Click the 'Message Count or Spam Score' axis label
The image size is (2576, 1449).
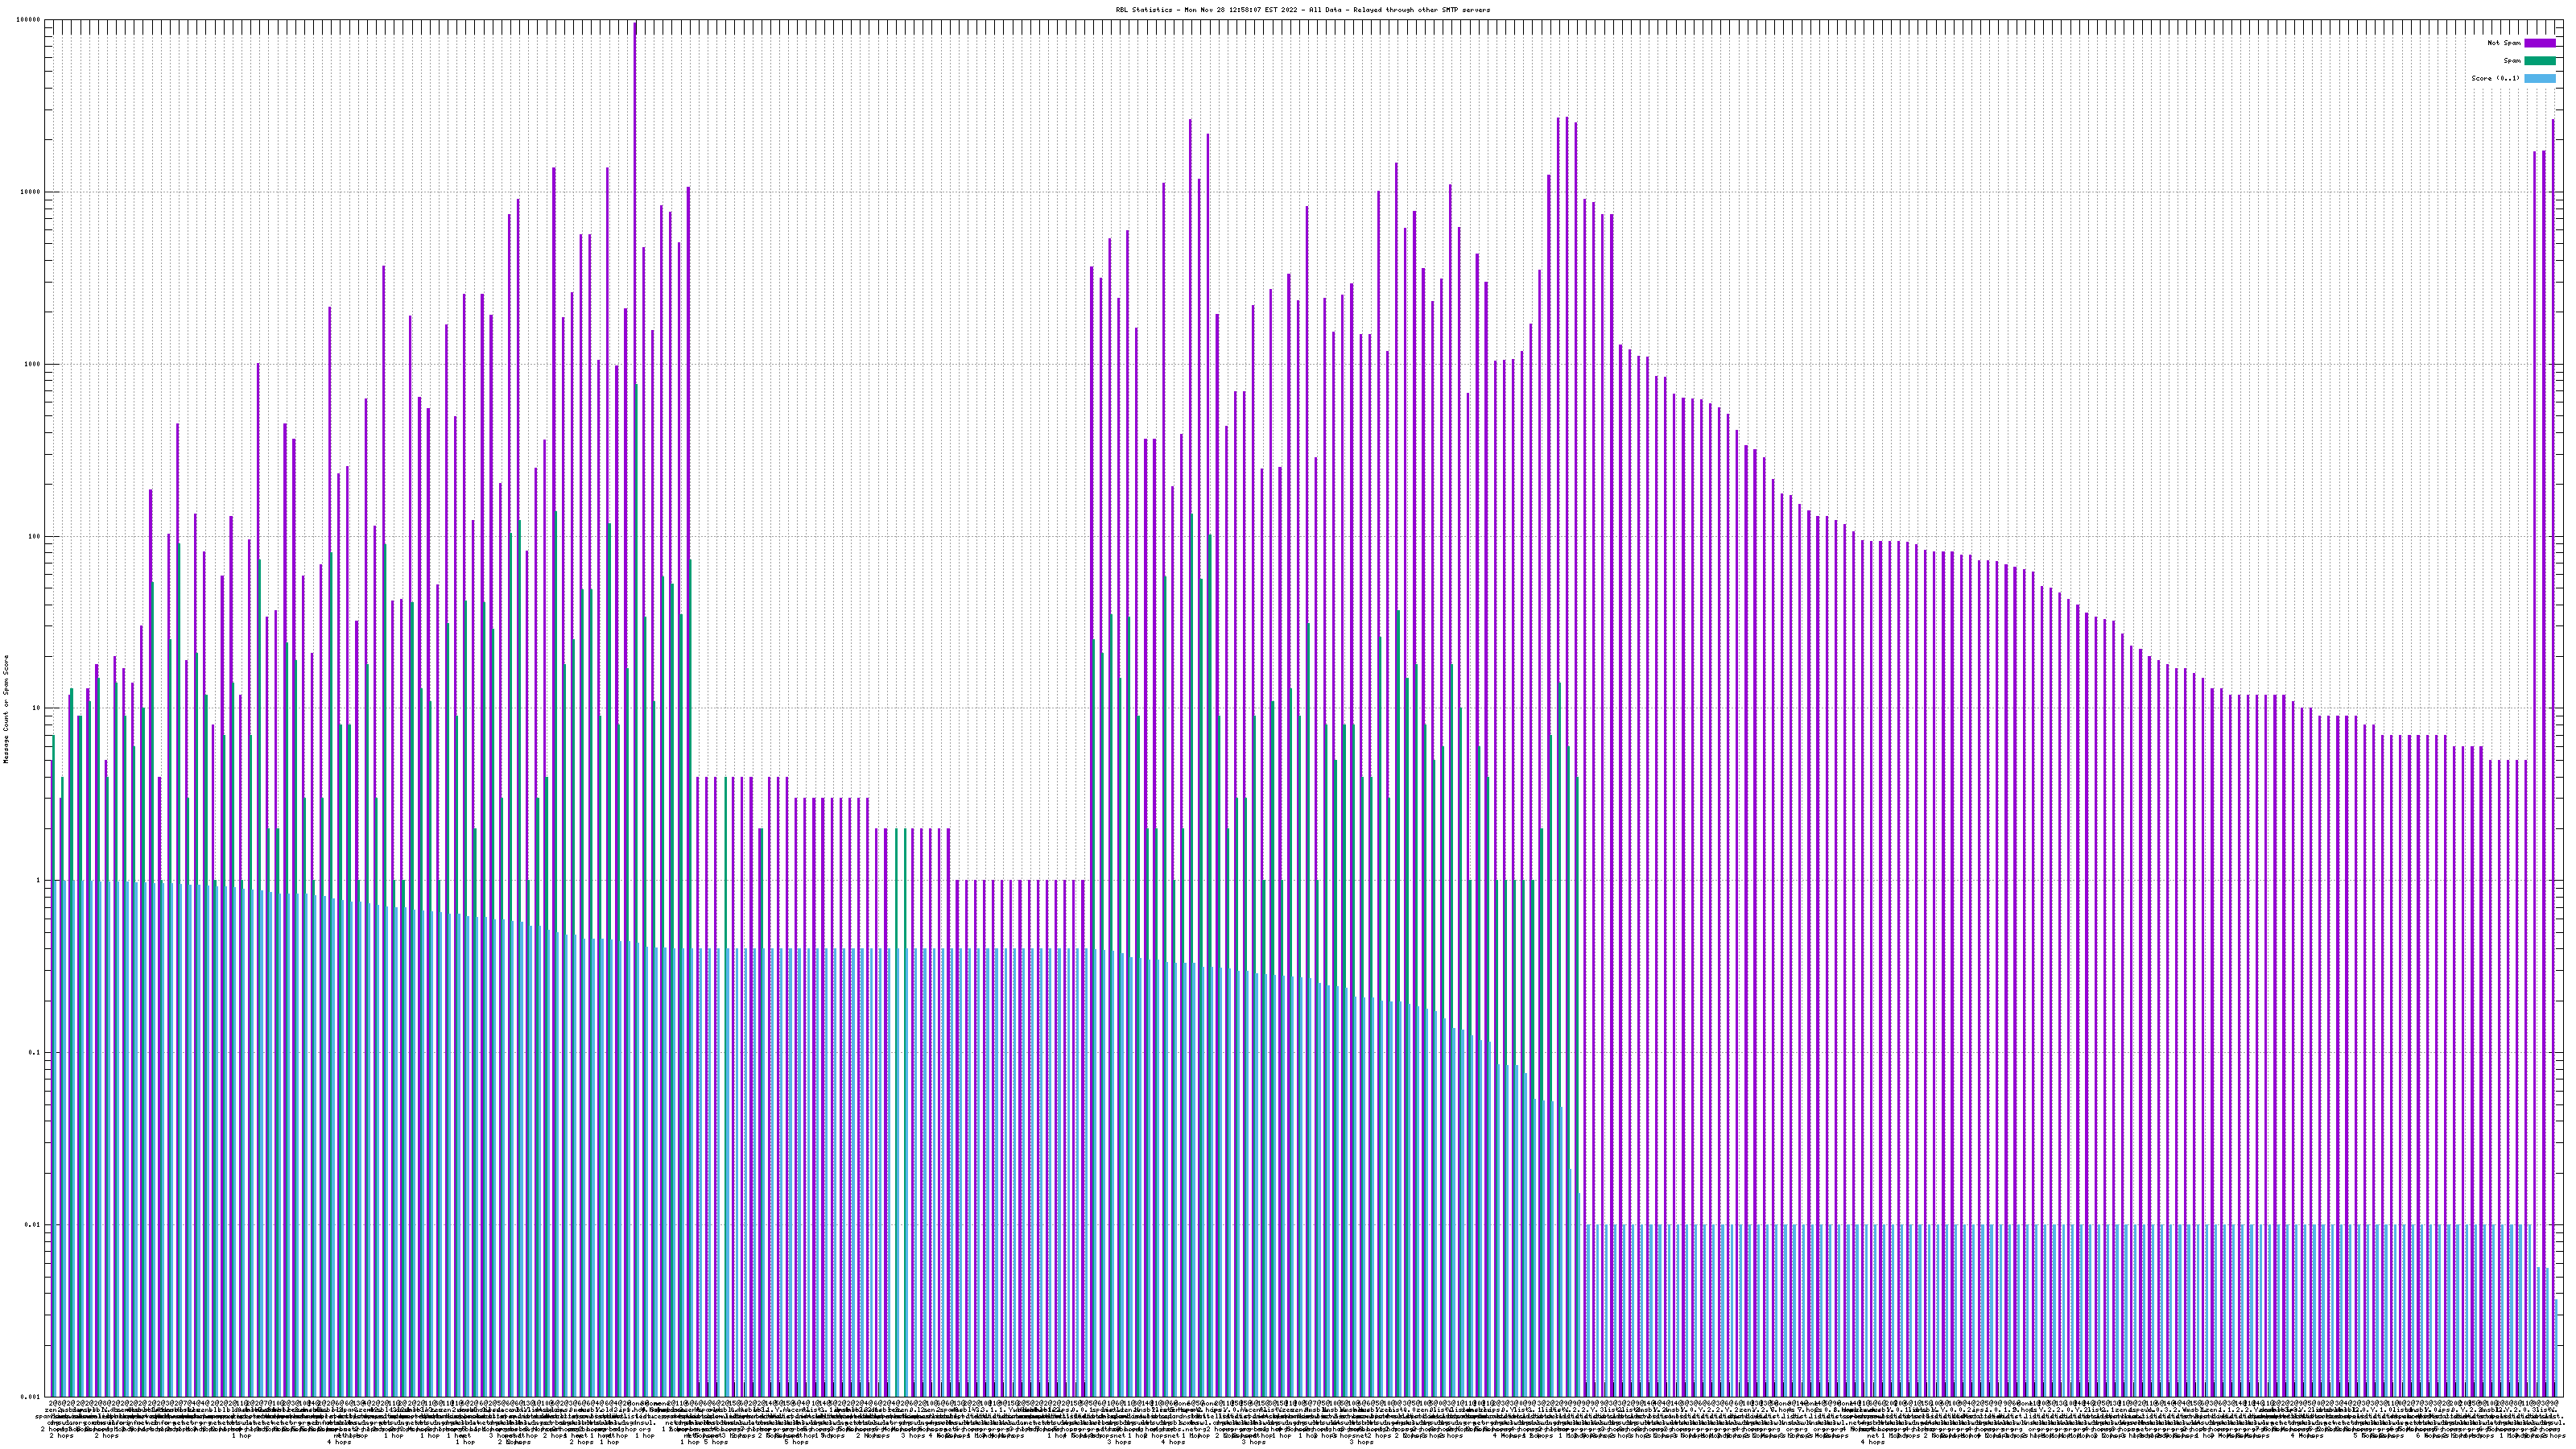click(x=6, y=709)
